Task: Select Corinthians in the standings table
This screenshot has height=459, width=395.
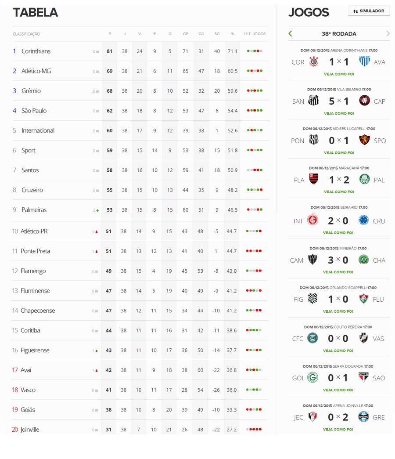Action: tap(36, 51)
